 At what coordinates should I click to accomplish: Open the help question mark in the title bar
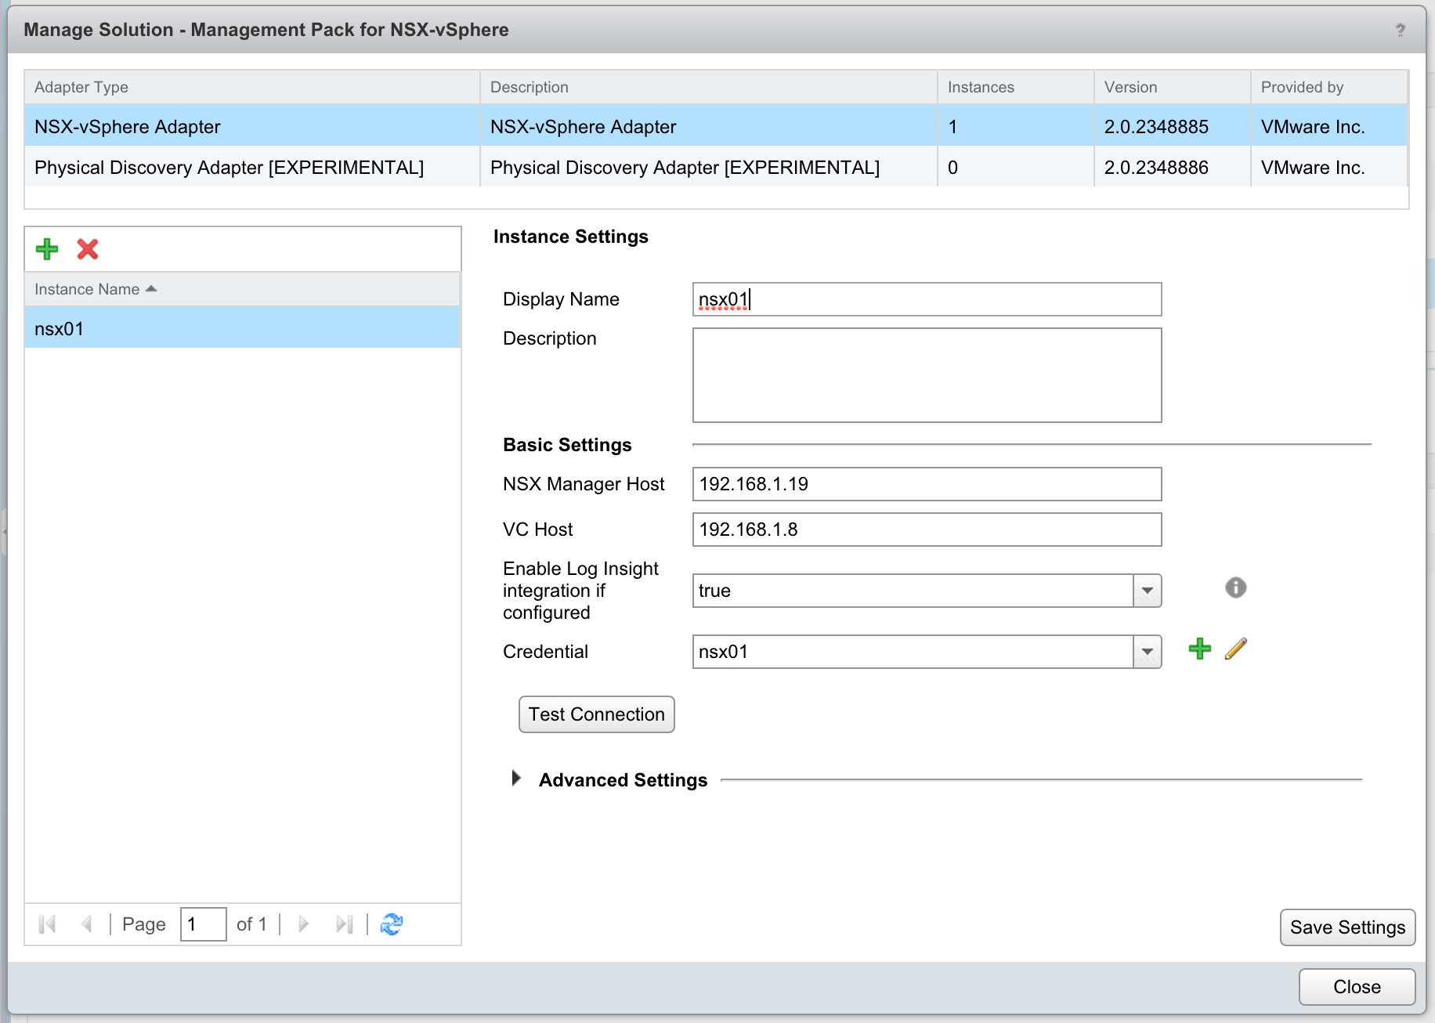1401,30
